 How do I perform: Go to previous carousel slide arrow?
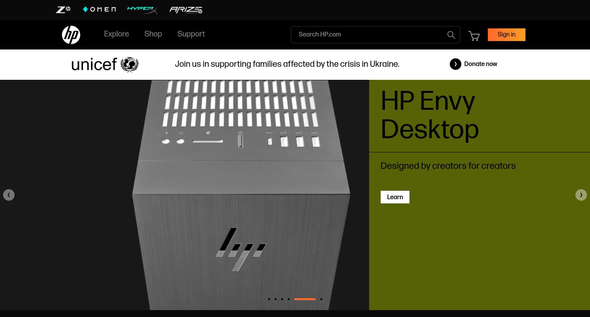9,195
